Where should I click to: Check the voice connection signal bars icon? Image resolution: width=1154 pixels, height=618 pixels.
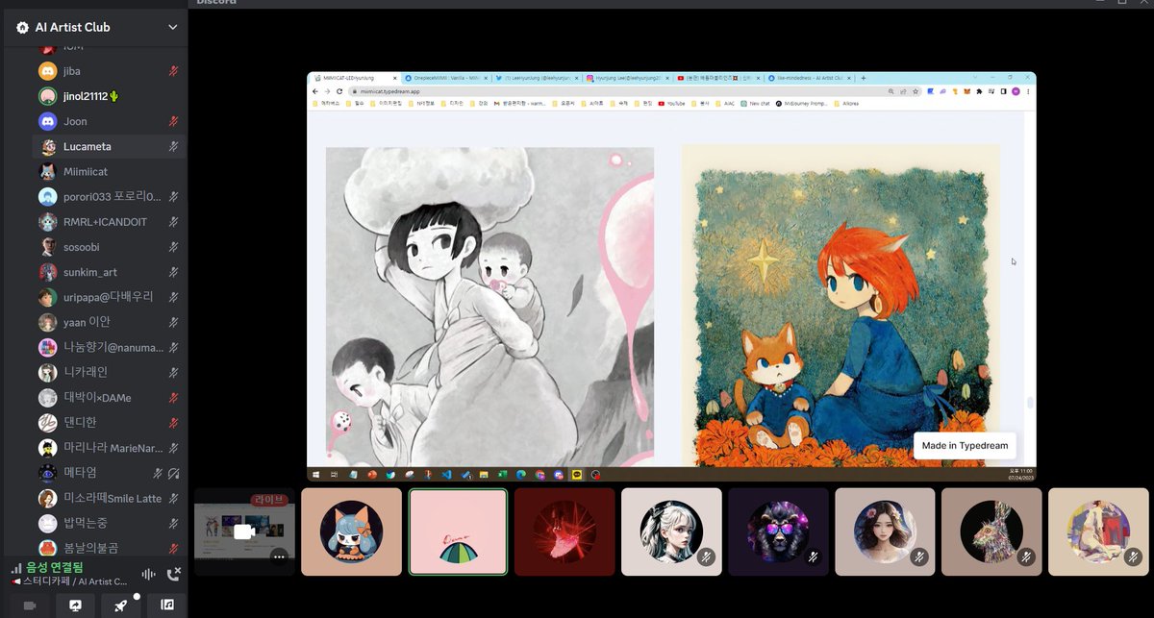[x=16, y=568]
